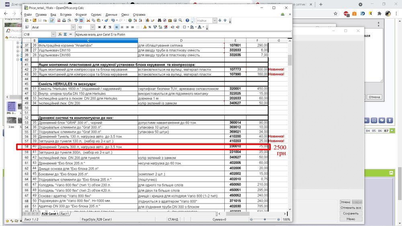Click the Sum (Σ) icon in the formula bar
The height and width of the screenshot is (226, 402).
[65, 35]
